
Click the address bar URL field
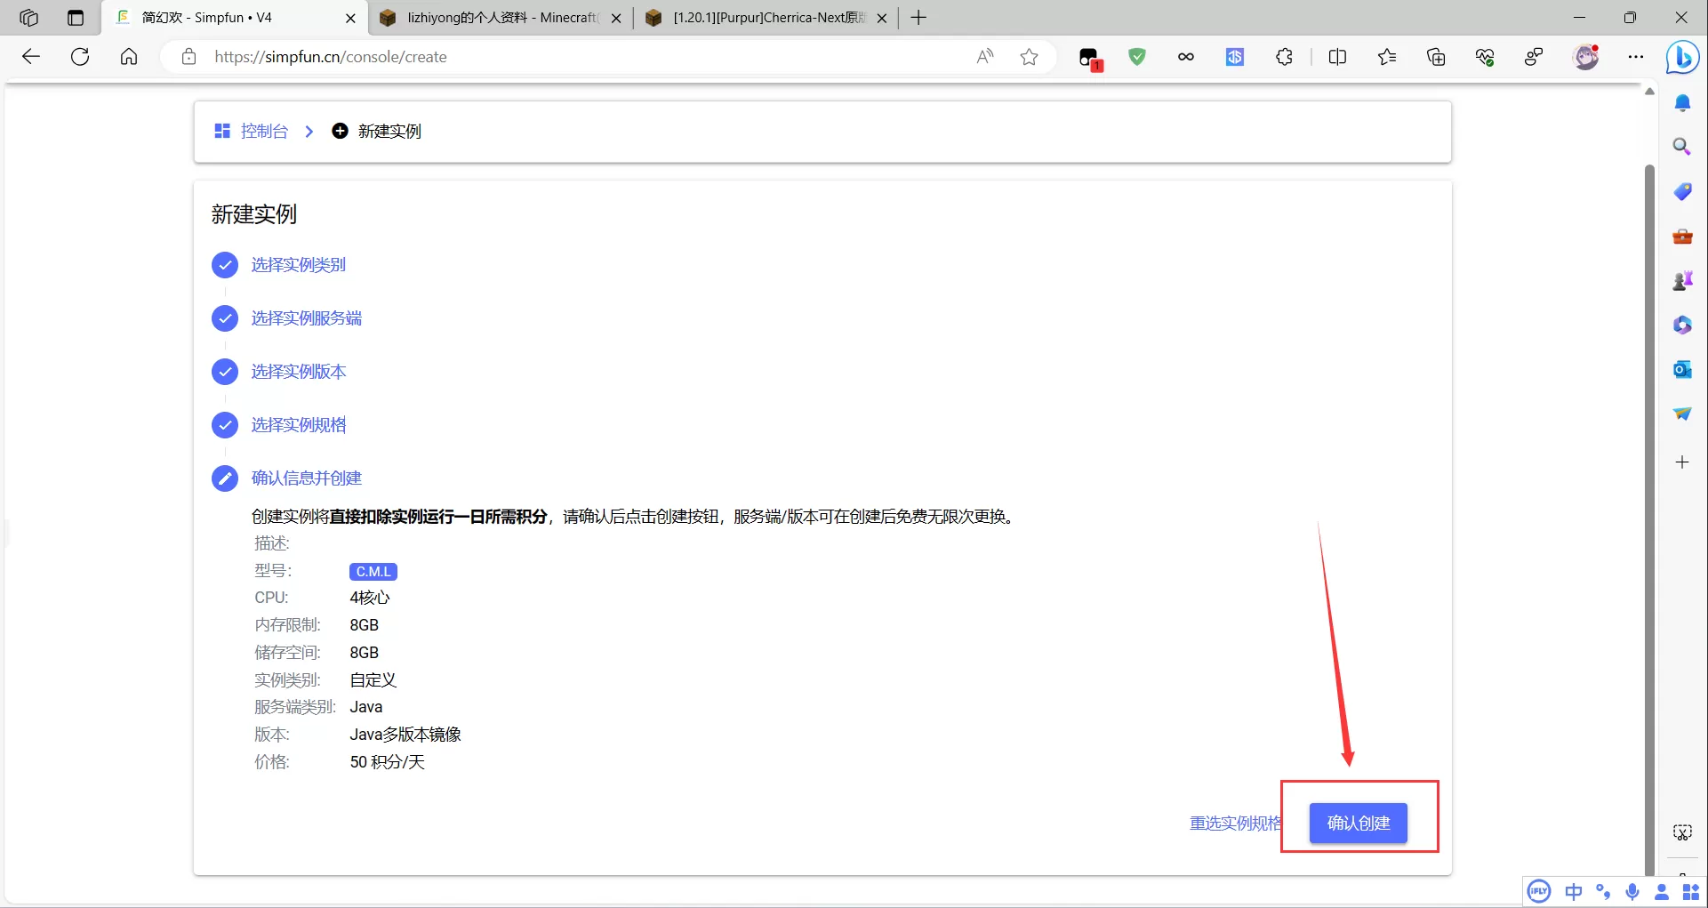tap(578, 57)
